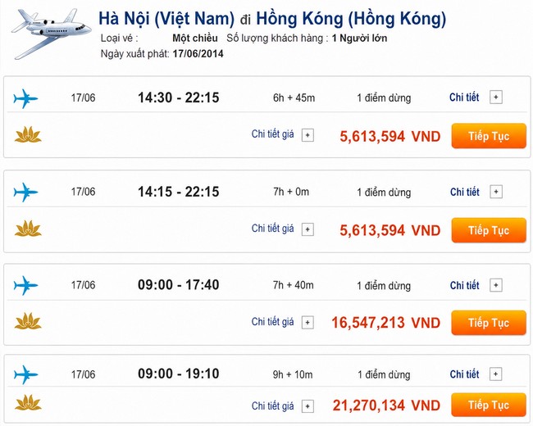Click blue plane icon for 09:00 - 19:10 flight

pos(25,374)
